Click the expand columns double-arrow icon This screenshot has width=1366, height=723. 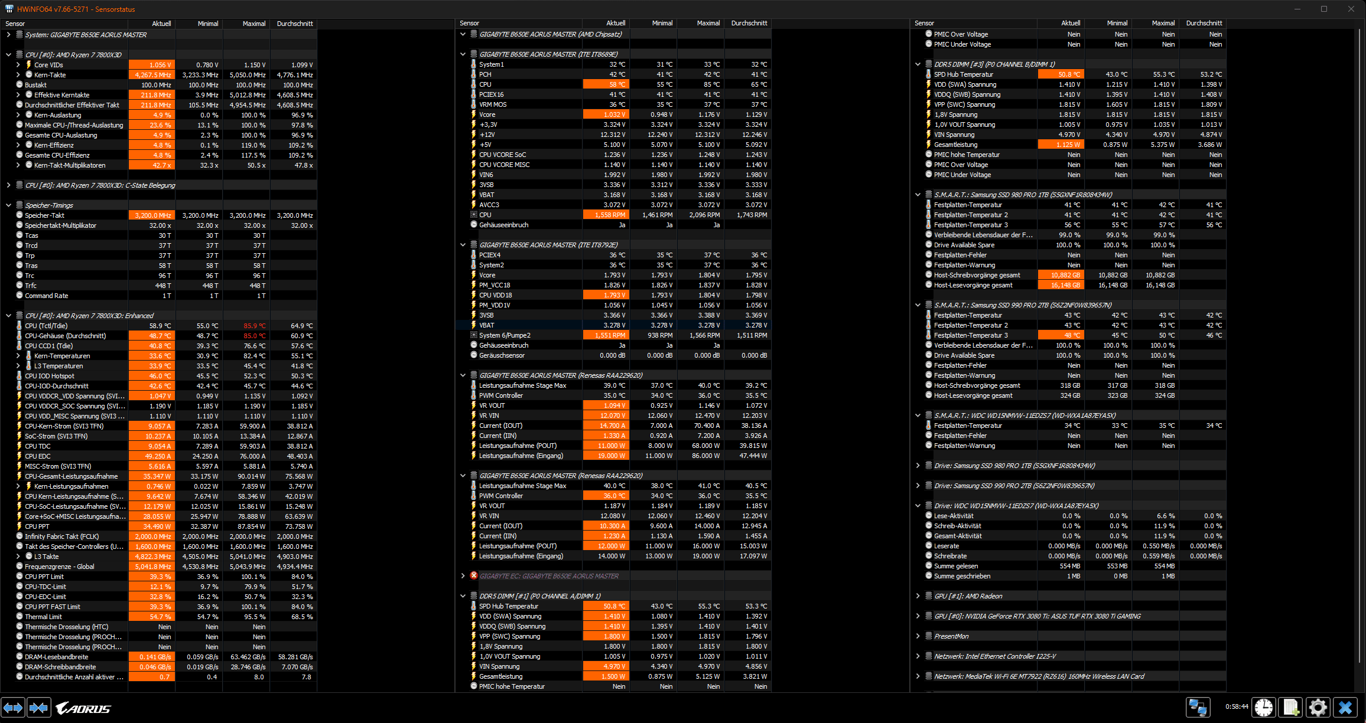(x=13, y=707)
